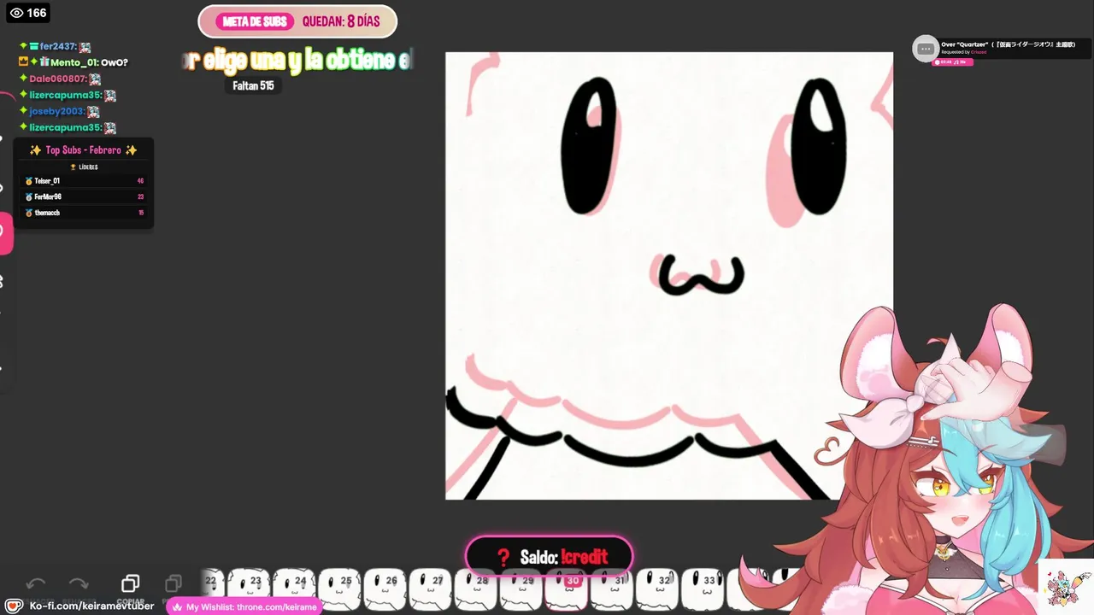Click the Faltan 515 label
The image size is (1094, 615).
tap(253, 85)
